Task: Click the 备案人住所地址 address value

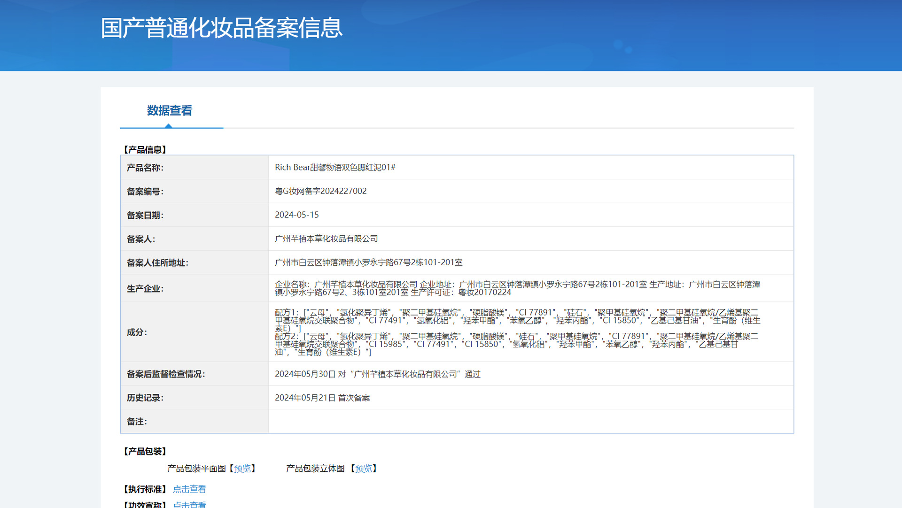Action: click(368, 262)
